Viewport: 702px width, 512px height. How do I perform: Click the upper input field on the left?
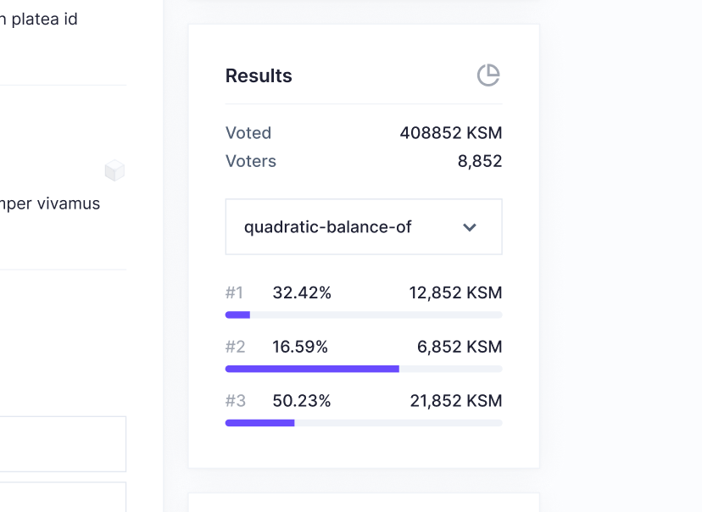63,443
